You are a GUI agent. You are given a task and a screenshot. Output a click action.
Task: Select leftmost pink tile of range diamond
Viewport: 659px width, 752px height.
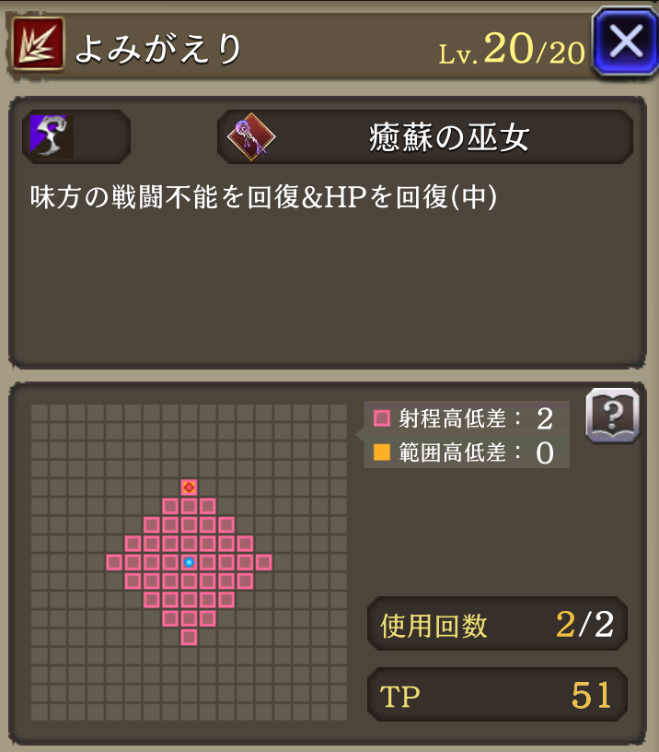pos(114,562)
